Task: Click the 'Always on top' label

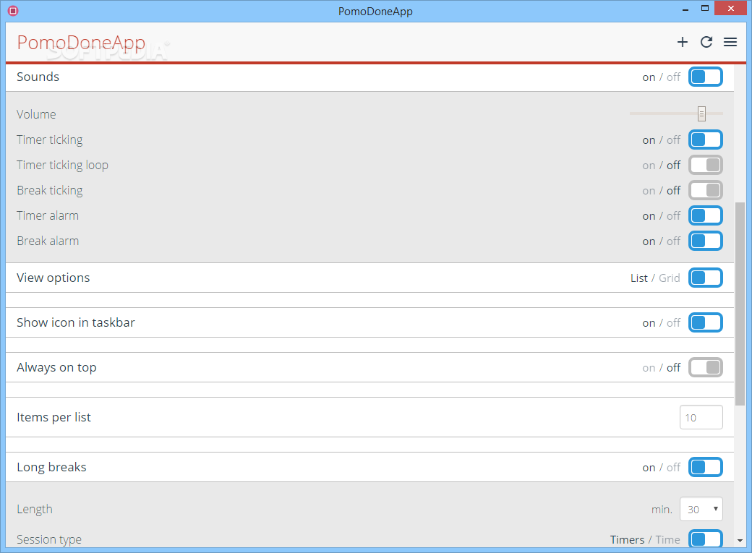Action: pyautogui.click(x=56, y=368)
